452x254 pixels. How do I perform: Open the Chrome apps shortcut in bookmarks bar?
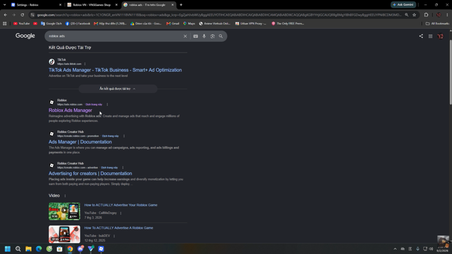click(x=5, y=24)
